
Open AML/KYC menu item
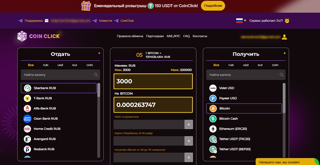point(173,36)
